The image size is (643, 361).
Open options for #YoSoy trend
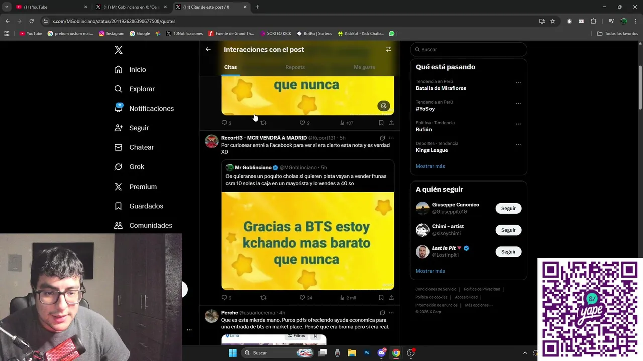(518, 104)
